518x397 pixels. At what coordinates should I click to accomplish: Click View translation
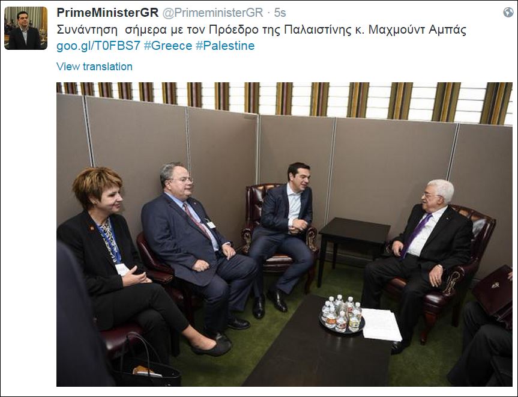tap(94, 67)
